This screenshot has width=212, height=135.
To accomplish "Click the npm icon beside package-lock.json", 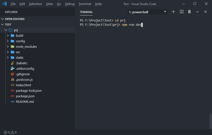I will coord(12,90).
